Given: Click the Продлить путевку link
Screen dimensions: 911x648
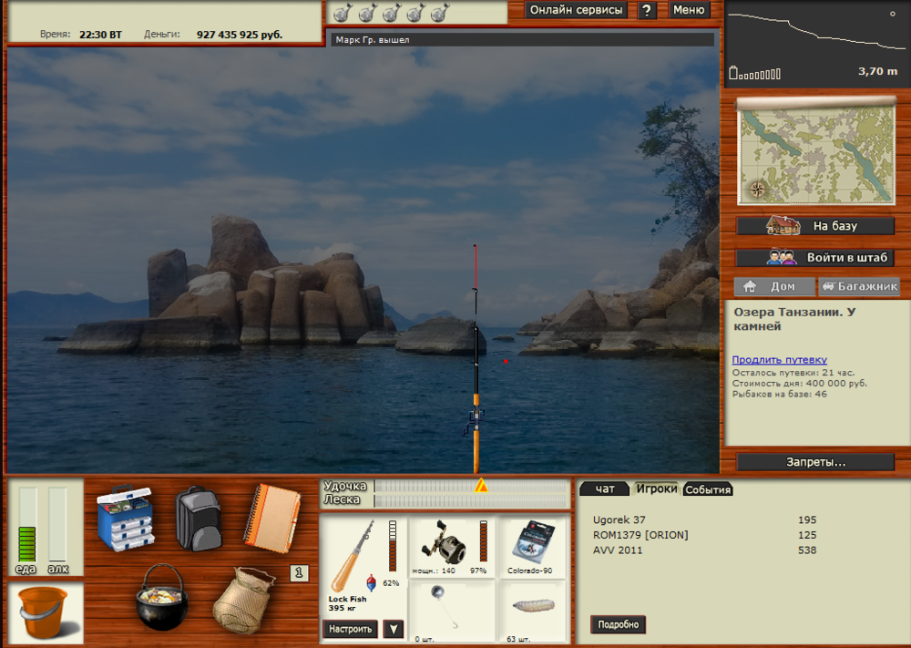Looking at the screenshot, I should [x=779, y=360].
